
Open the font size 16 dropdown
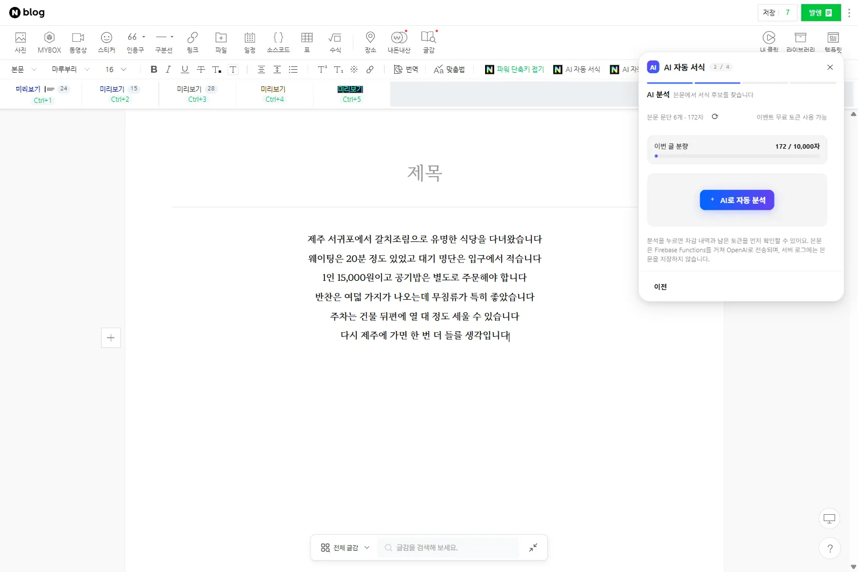pyautogui.click(x=116, y=69)
